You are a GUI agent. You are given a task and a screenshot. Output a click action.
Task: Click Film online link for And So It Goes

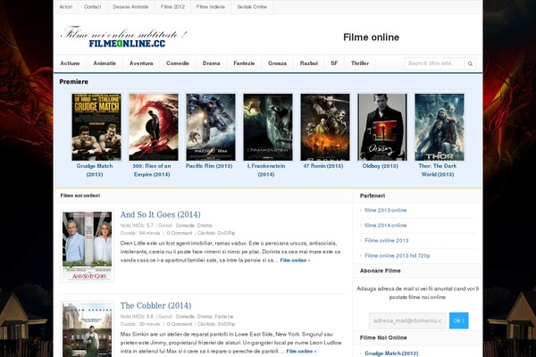(x=295, y=261)
